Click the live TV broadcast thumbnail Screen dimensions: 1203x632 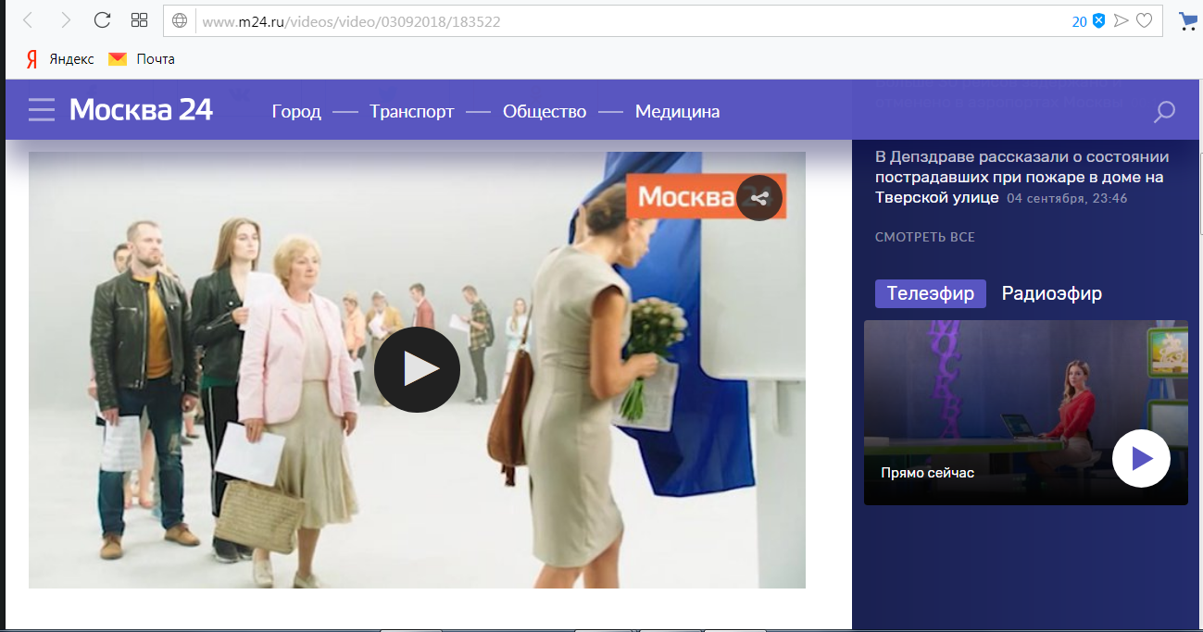tap(1026, 413)
